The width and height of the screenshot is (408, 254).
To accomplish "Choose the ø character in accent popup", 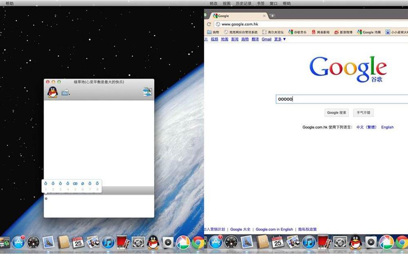I will tap(82, 183).
